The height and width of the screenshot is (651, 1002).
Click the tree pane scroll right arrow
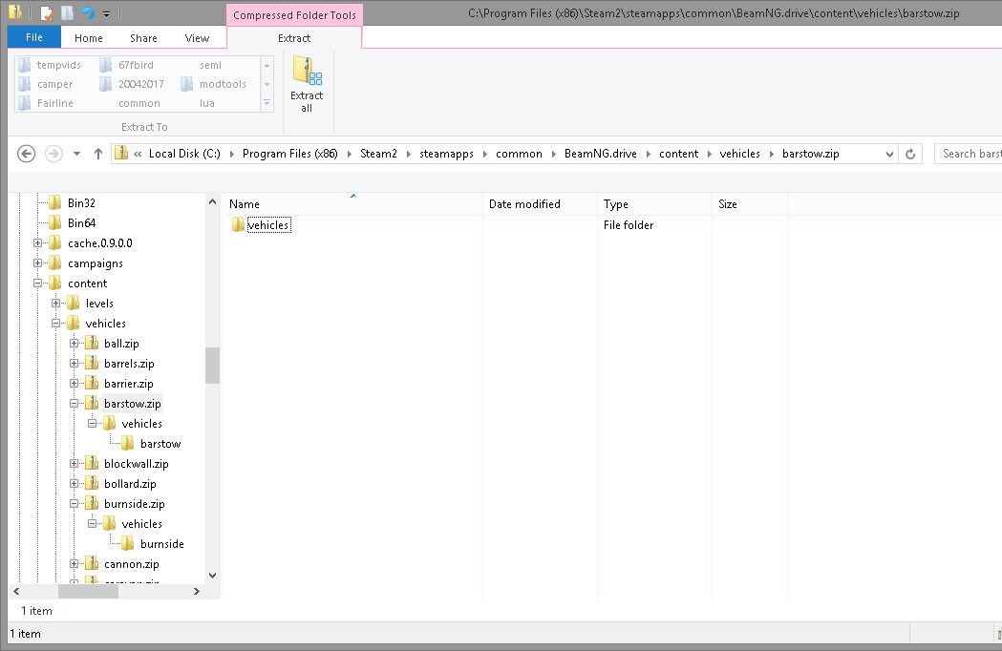coord(197,592)
